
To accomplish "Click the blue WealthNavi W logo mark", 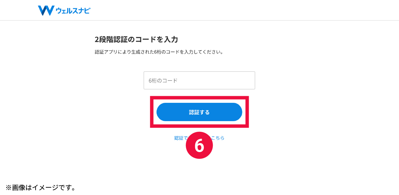I will coord(46,11).
